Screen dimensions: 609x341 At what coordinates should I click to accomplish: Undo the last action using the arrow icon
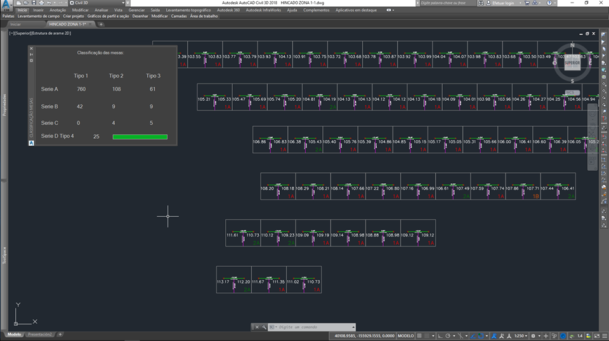(x=49, y=3)
